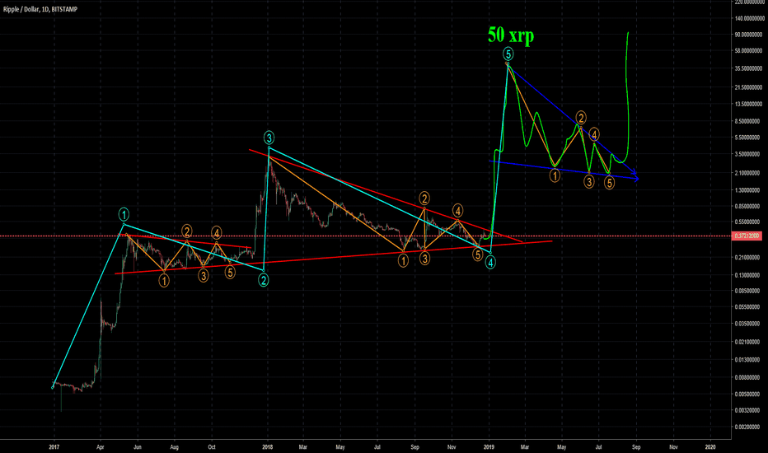Click the Apr label on time axis
768x453 pixels.
pyautogui.click(x=101, y=446)
